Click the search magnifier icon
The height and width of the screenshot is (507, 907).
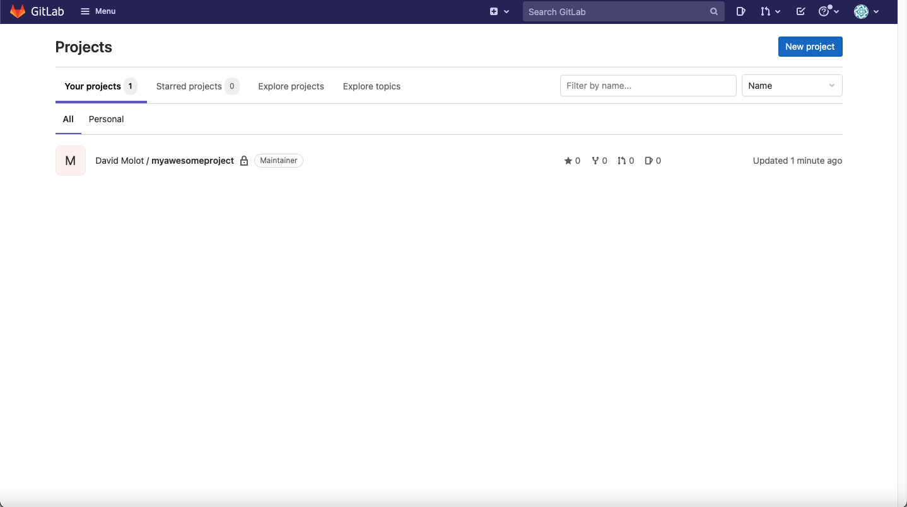pos(714,11)
